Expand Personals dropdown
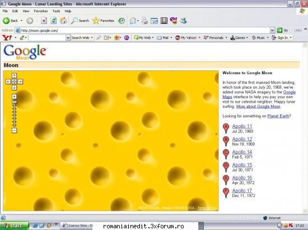The height and width of the screenshot is (230, 308). pyautogui.click(x=226, y=37)
